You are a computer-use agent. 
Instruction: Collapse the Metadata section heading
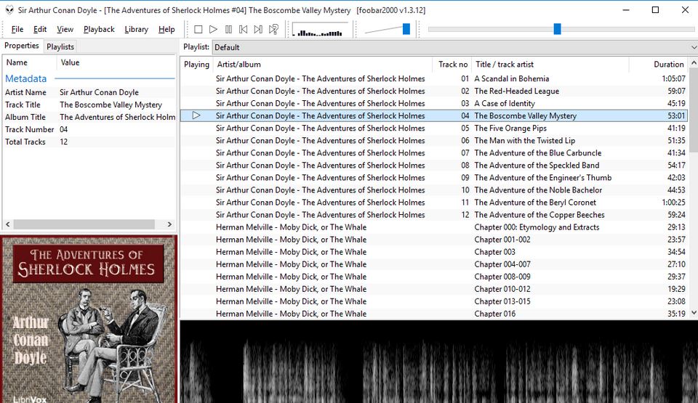[26, 78]
